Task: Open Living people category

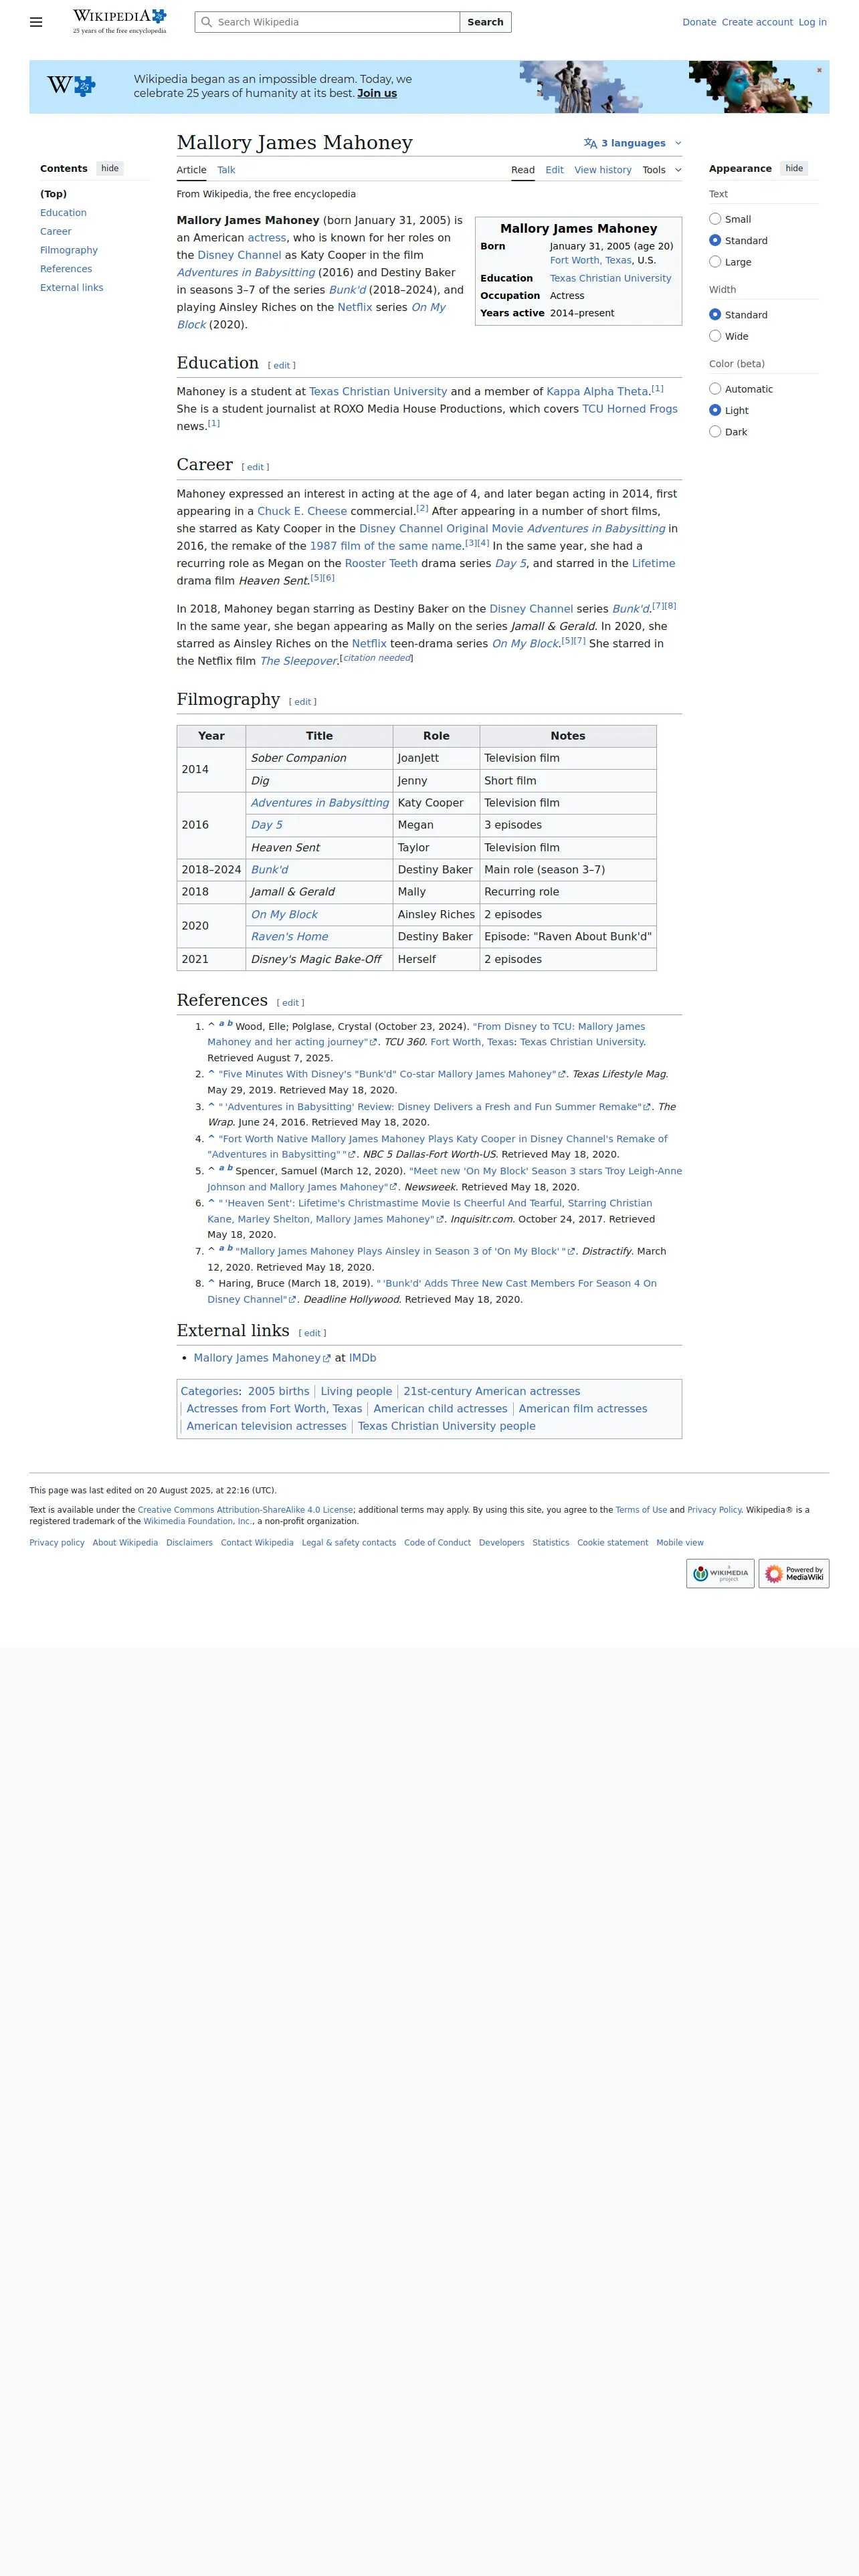Action: [x=356, y=1391]
